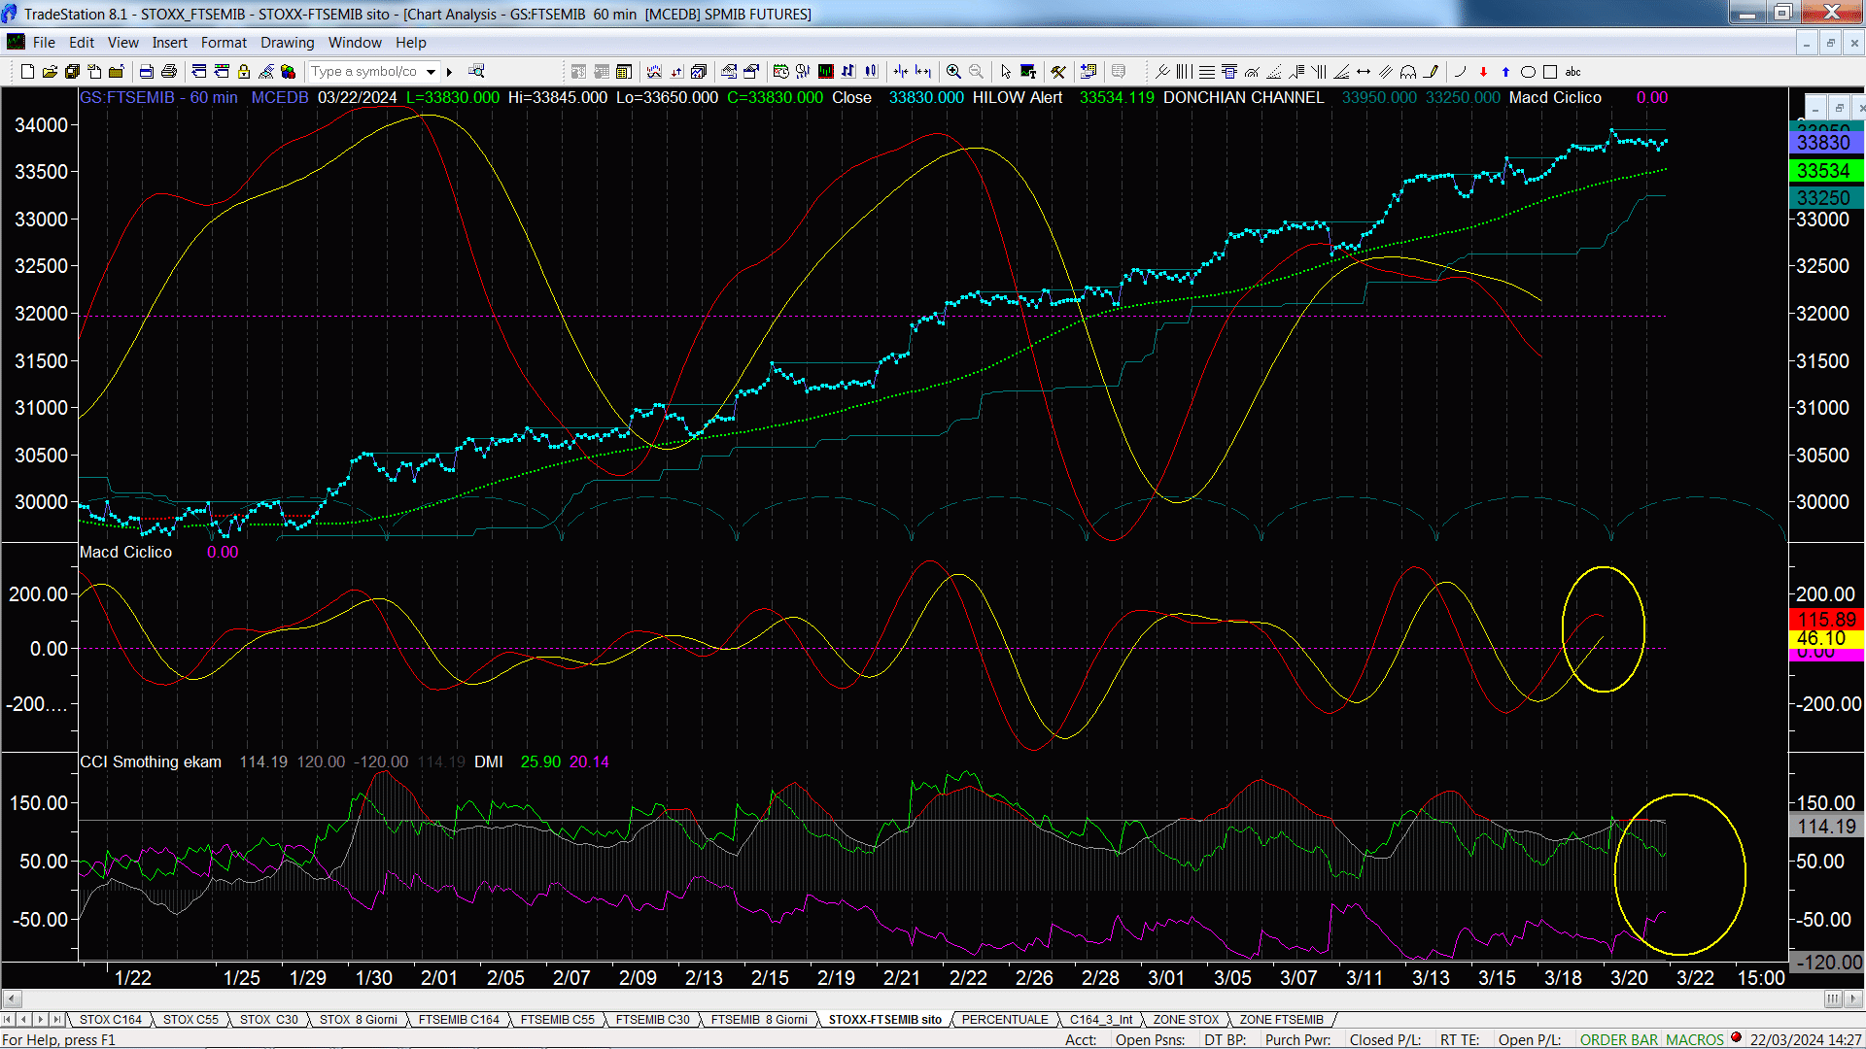Image resolution: width=1866 pixels, height=1049 pixels.
Task: Select the candlestick chart type icon
Action: [871, 71]
